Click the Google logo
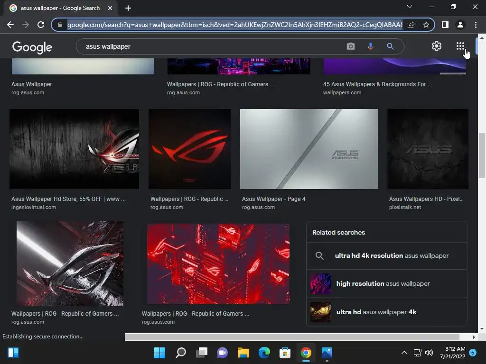486x364 pixels. pyautogui.click(x=32, y=47)
